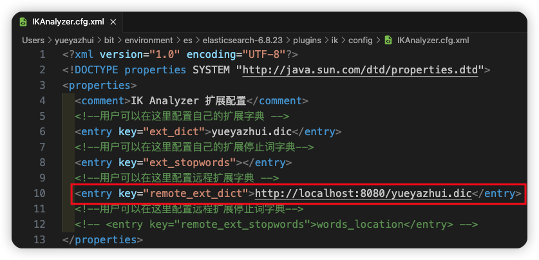Click comment 用户可以在这里配置自己的扩展字典
This screenshot has height=260, width=539.
182,116
